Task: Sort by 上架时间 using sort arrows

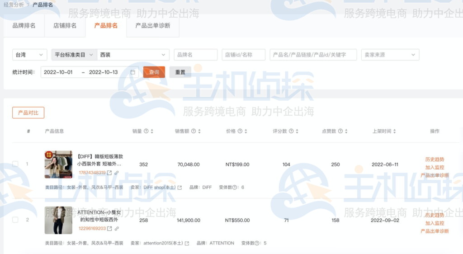Action: [x=395, y=131]
